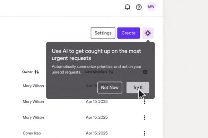Click Try It in the AI tooltip
208x138 pixels.
(x=138, y=88)
